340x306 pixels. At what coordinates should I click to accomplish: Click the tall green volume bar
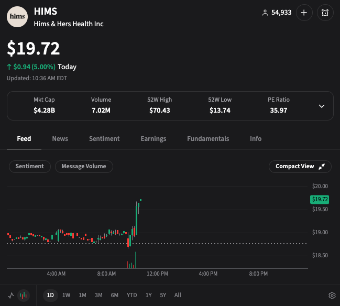[136, 260]
